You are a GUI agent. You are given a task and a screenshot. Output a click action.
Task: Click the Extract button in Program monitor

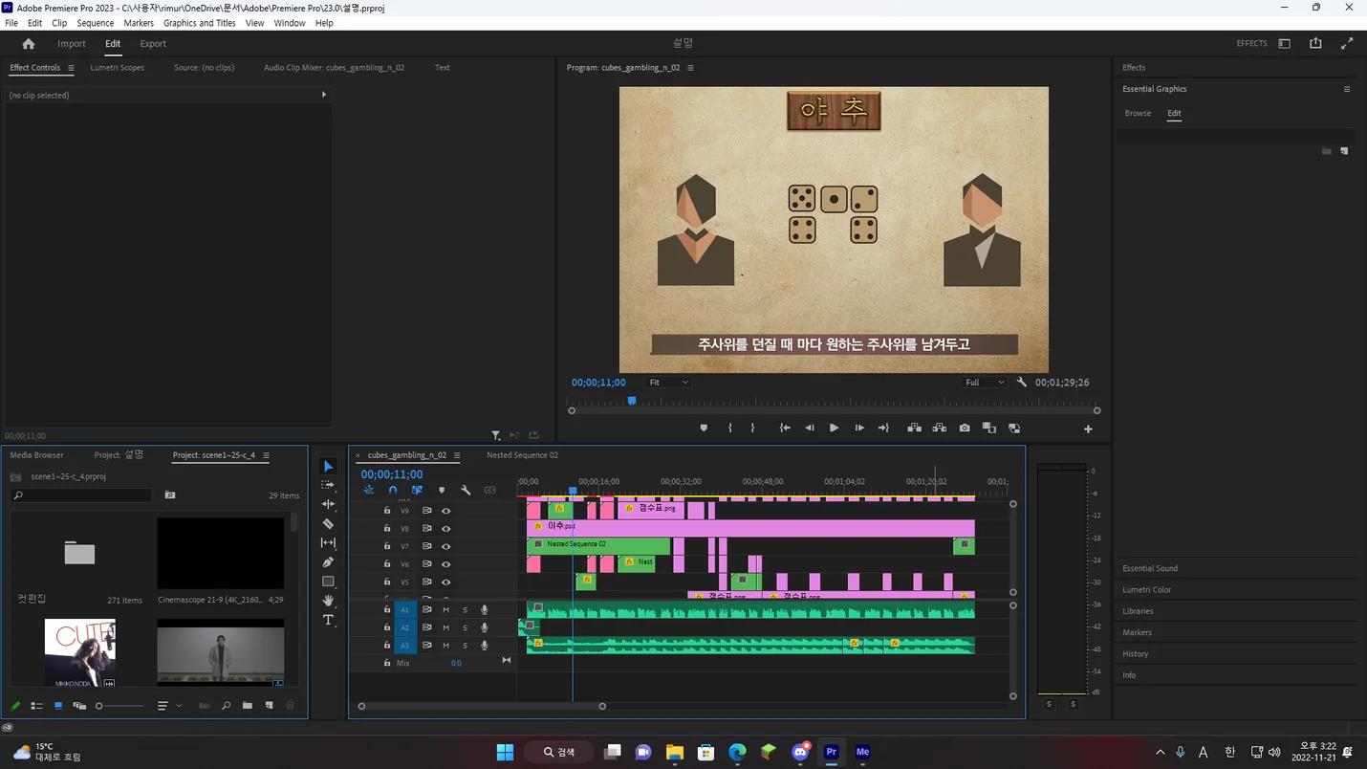tap(940, 428)
